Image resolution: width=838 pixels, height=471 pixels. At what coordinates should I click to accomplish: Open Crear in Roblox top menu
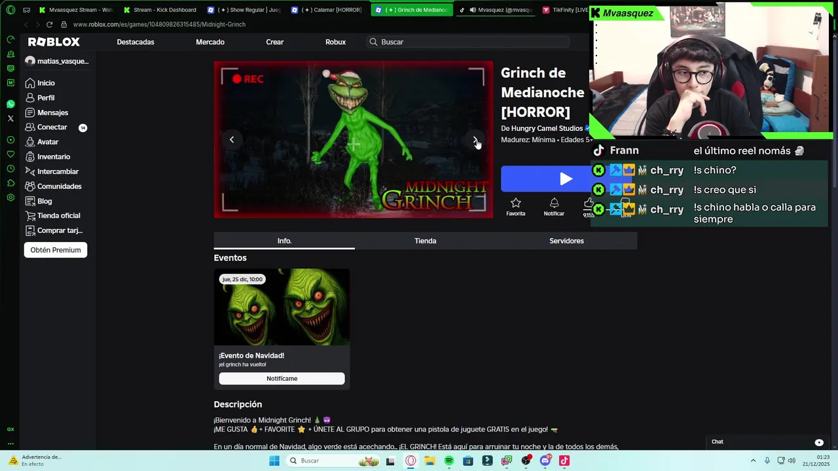pos(275,42)
